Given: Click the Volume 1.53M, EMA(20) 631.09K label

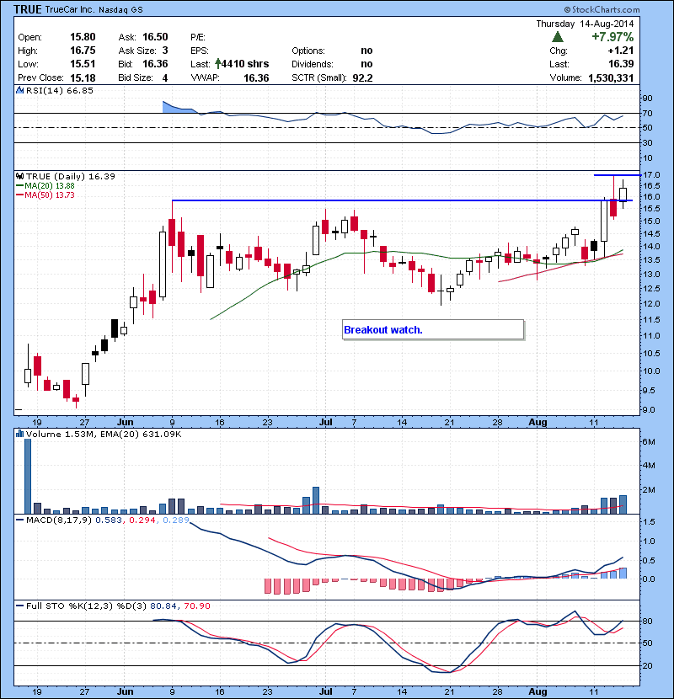Looking at the screenshot, I should click(x=104, y=434).
